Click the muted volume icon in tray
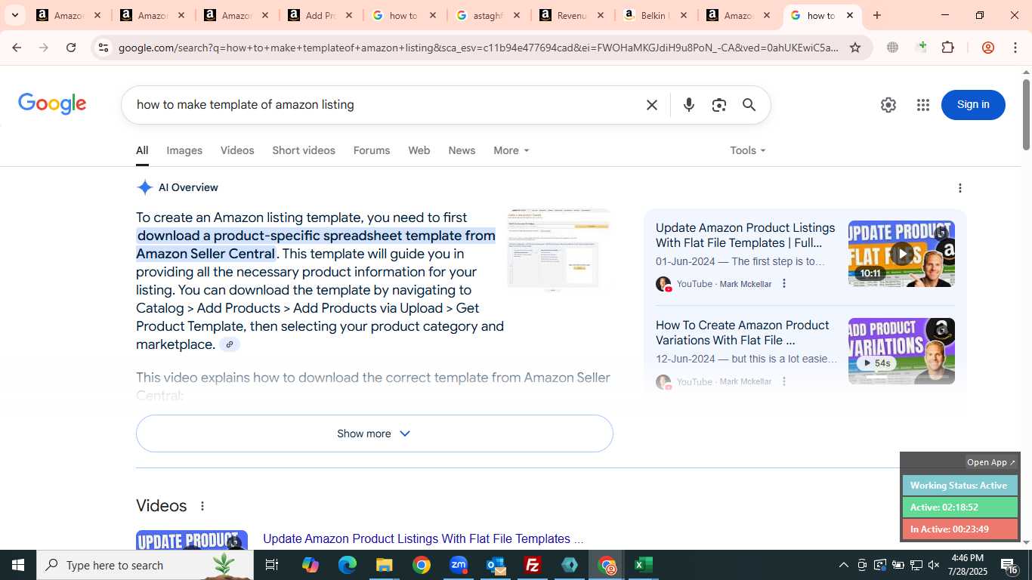This screenshot has width=1032, height=580. click(x=934, y=565)
